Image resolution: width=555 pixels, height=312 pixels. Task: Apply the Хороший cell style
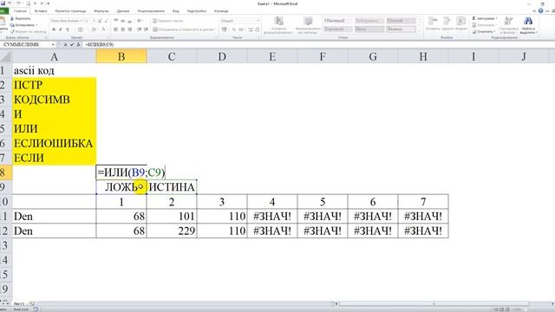pyautogui.click(x=337, y=29)
